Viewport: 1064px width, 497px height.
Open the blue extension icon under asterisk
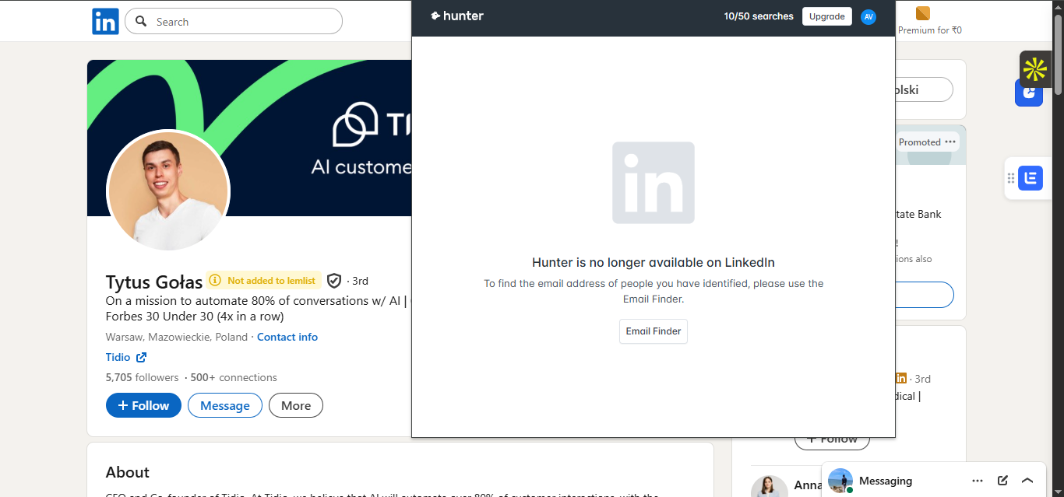1028,93
